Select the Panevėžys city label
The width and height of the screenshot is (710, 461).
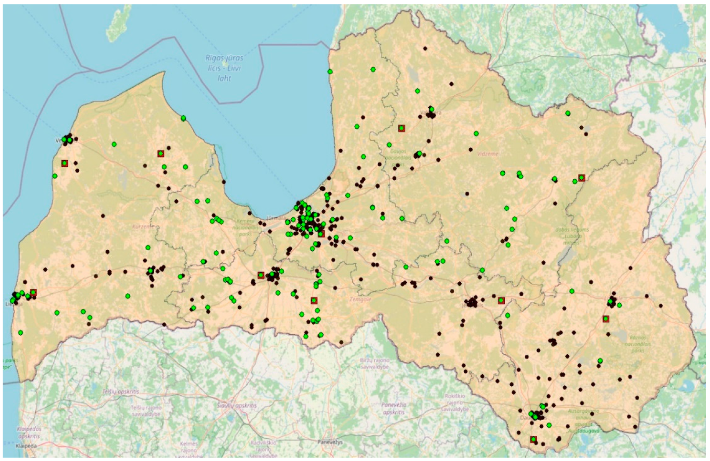click(330, 442)
